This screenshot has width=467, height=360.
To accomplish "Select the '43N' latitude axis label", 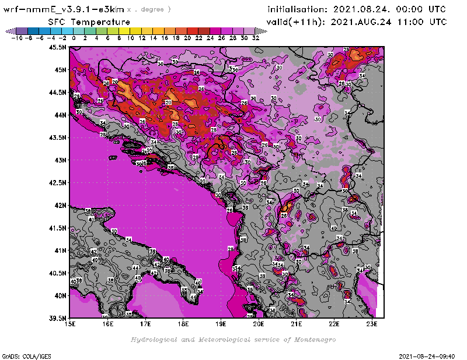I will [x=61, y=160].
